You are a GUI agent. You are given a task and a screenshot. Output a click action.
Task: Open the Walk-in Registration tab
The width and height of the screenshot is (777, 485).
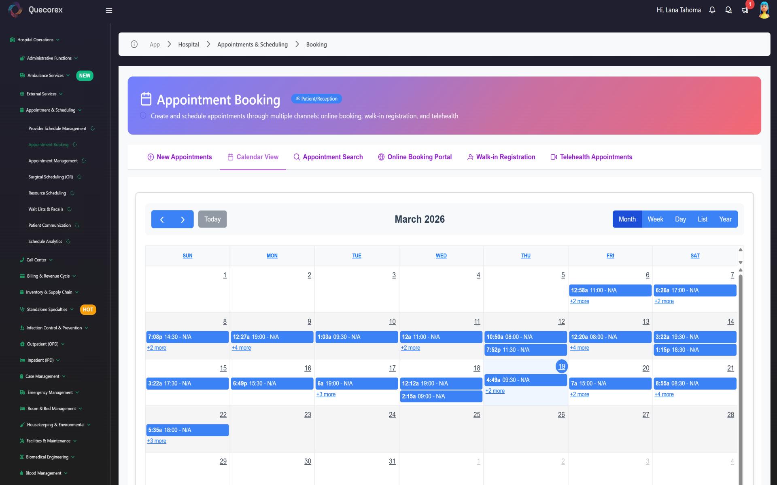tap(501, 157)
